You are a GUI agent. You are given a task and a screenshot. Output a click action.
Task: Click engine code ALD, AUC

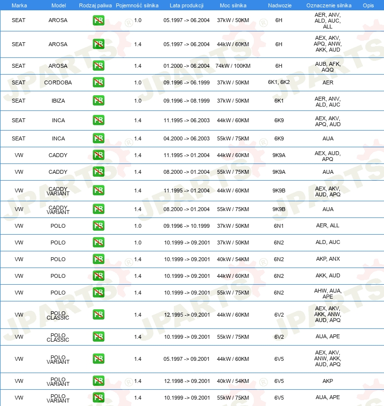click(328, 242)
